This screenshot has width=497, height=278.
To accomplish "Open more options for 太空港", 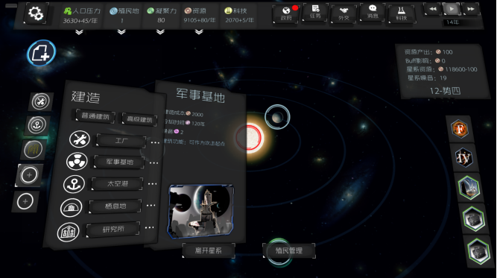I will pos(153,184).
